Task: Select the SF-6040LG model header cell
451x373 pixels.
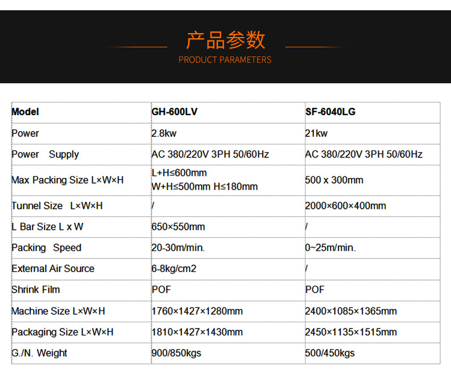Action: [x=330, y=112]
